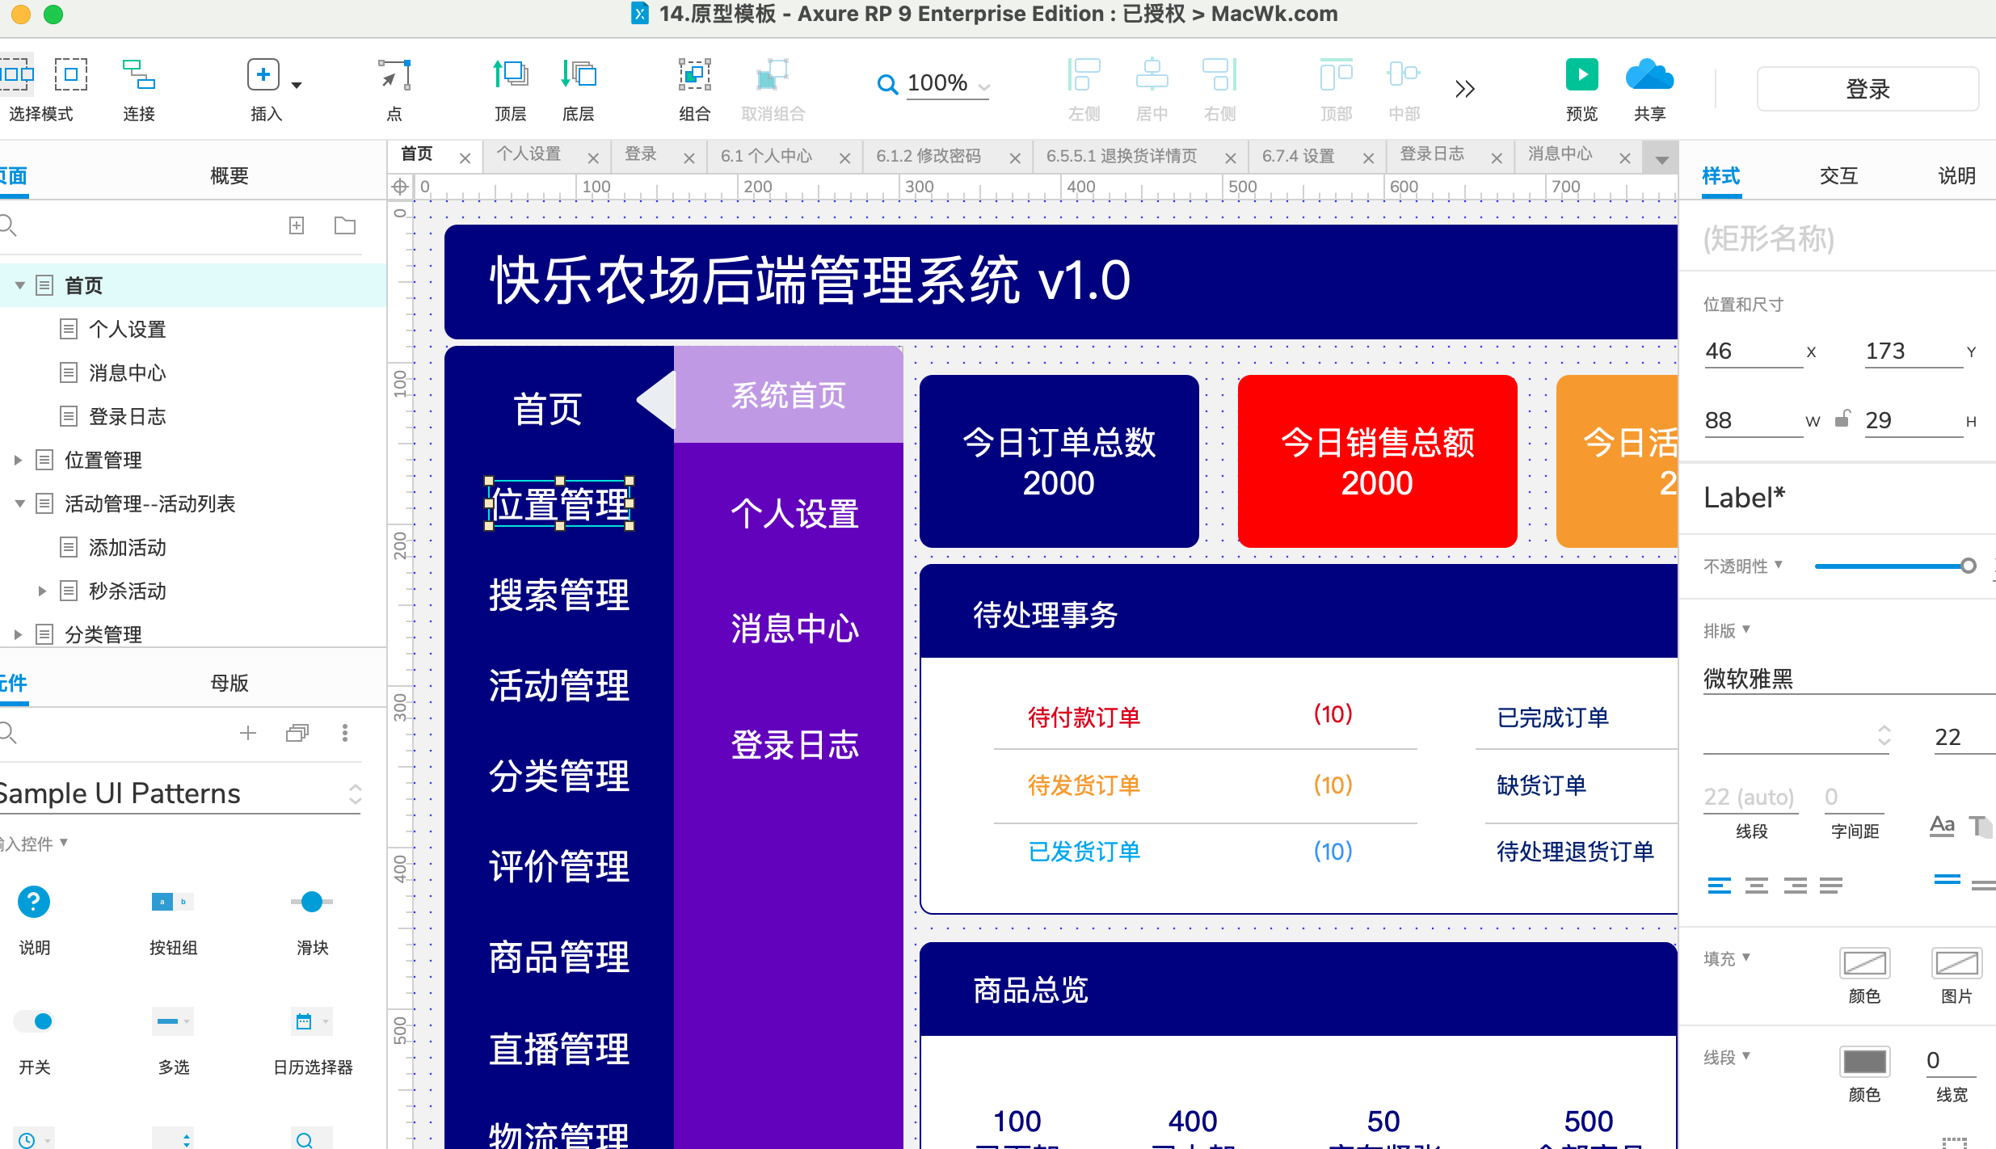Select the connect tool in the toolbar
This screenshot has height=1149, width=1996.
click(x=138, y=75)
